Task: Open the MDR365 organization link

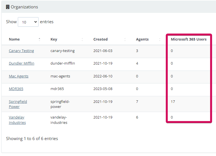Action: tap(16, 89)
